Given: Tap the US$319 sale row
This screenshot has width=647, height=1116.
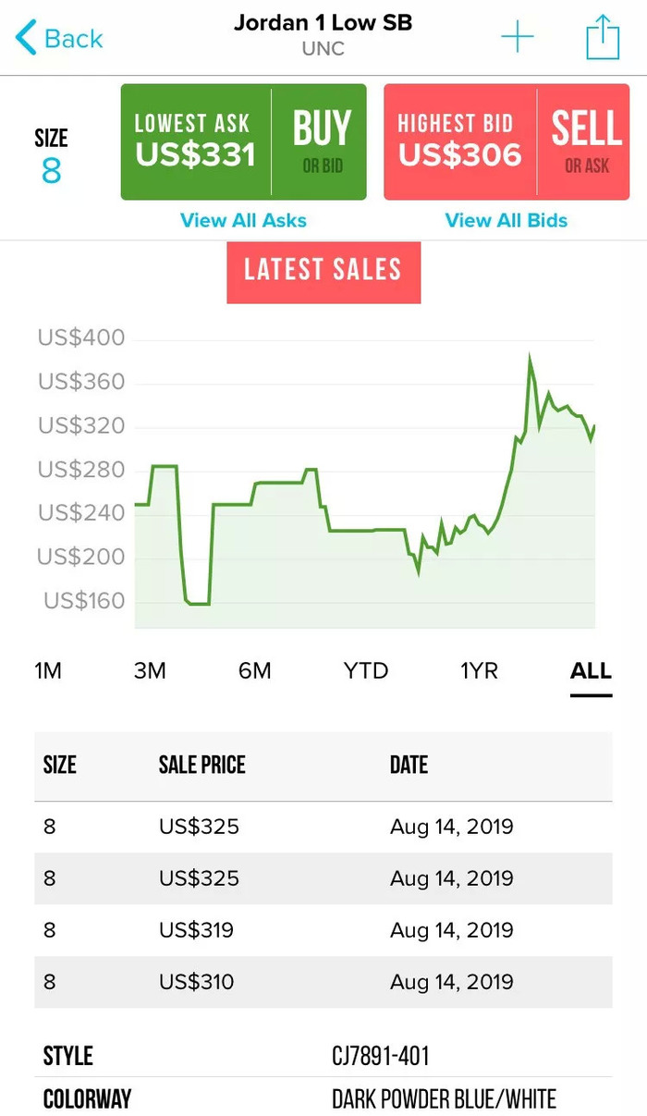Looking at the screenshot, I should click(323, 930).
